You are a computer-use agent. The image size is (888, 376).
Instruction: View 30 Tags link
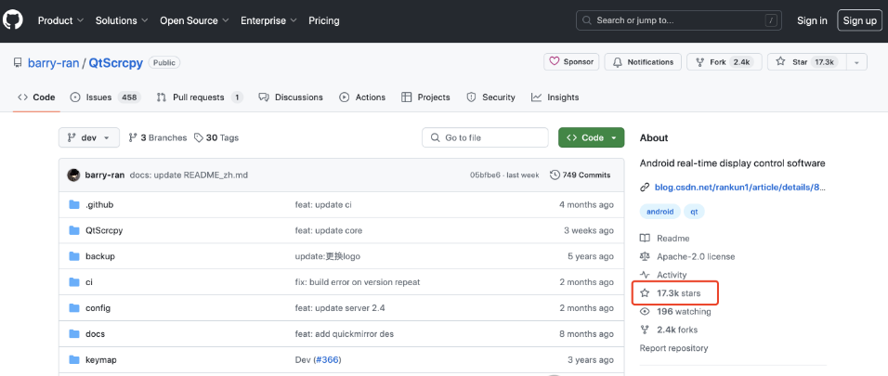tap(216, 137)
